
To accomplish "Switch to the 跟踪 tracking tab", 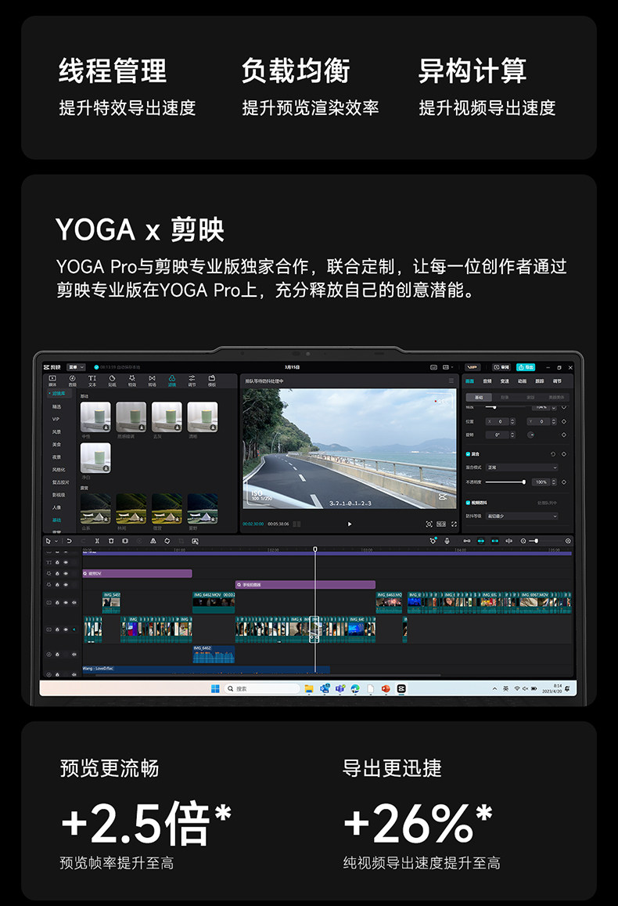I will point(540,381).
